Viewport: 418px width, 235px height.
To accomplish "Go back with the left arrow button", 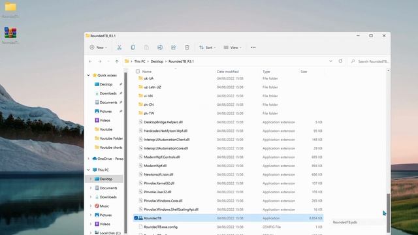I will pyautogui.click(x=90, y=61).
